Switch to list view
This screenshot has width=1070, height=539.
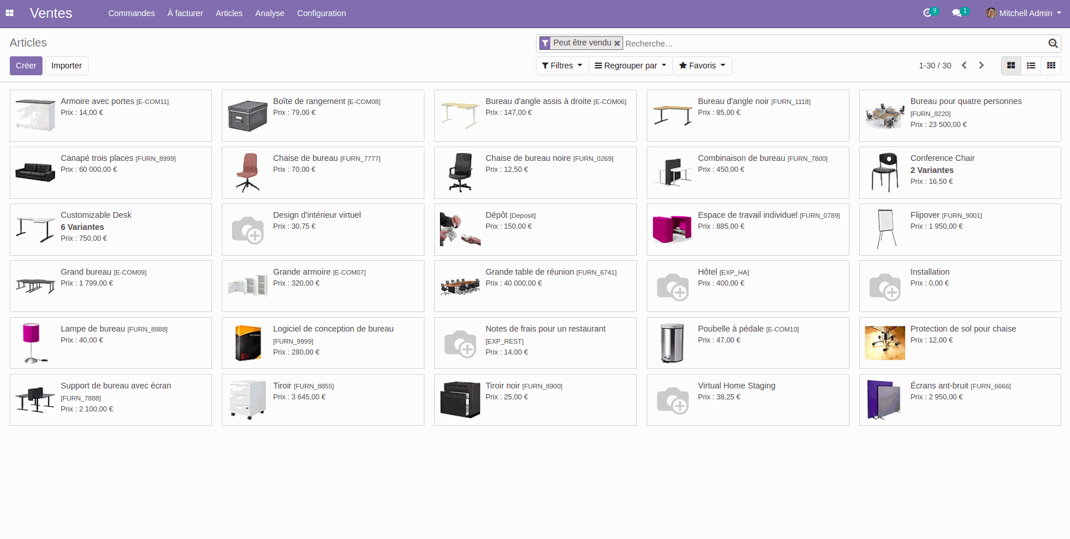pyautogui.click(x=1031, y=66)
